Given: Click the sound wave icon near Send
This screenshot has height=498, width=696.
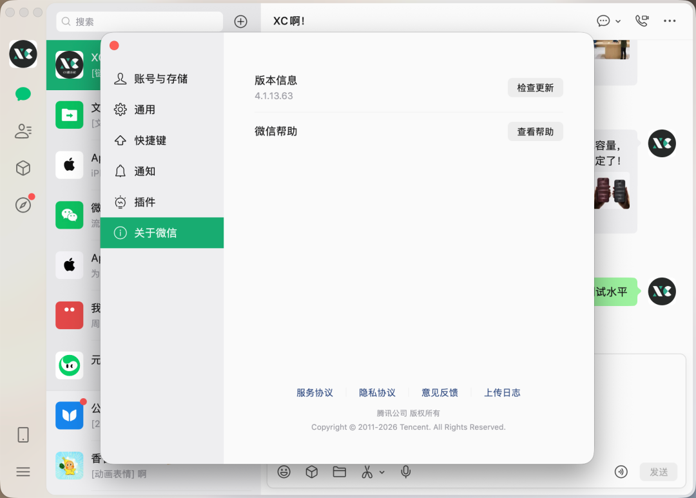Looking at the screenshot, I should click(621, 472).
